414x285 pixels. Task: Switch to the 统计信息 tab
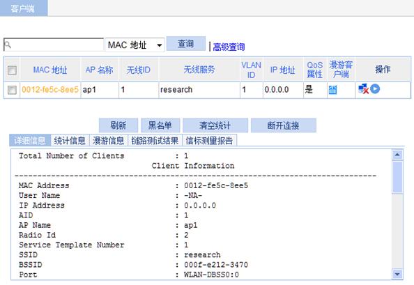(x=70, y=140)
